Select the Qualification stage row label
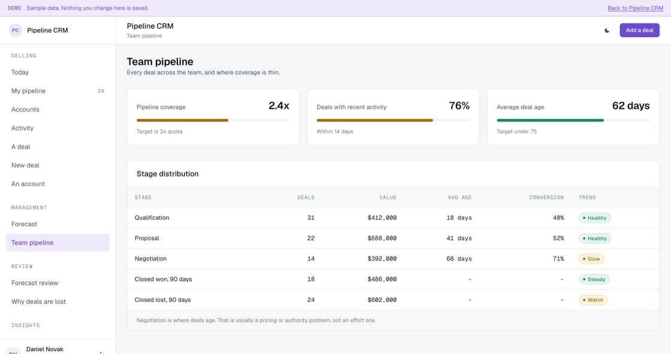 pyautogui.click(x=152, y=218)
